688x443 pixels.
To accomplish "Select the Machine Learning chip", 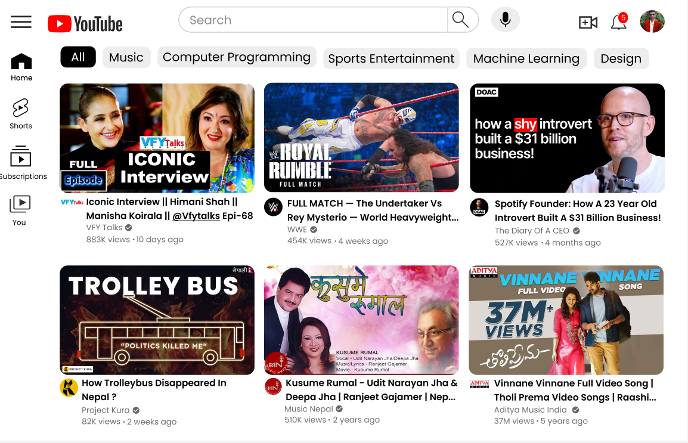I will [x=526, y=58].
